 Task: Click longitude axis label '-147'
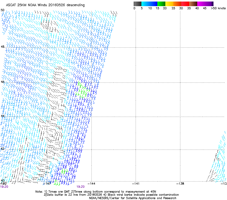click(47, 184)
